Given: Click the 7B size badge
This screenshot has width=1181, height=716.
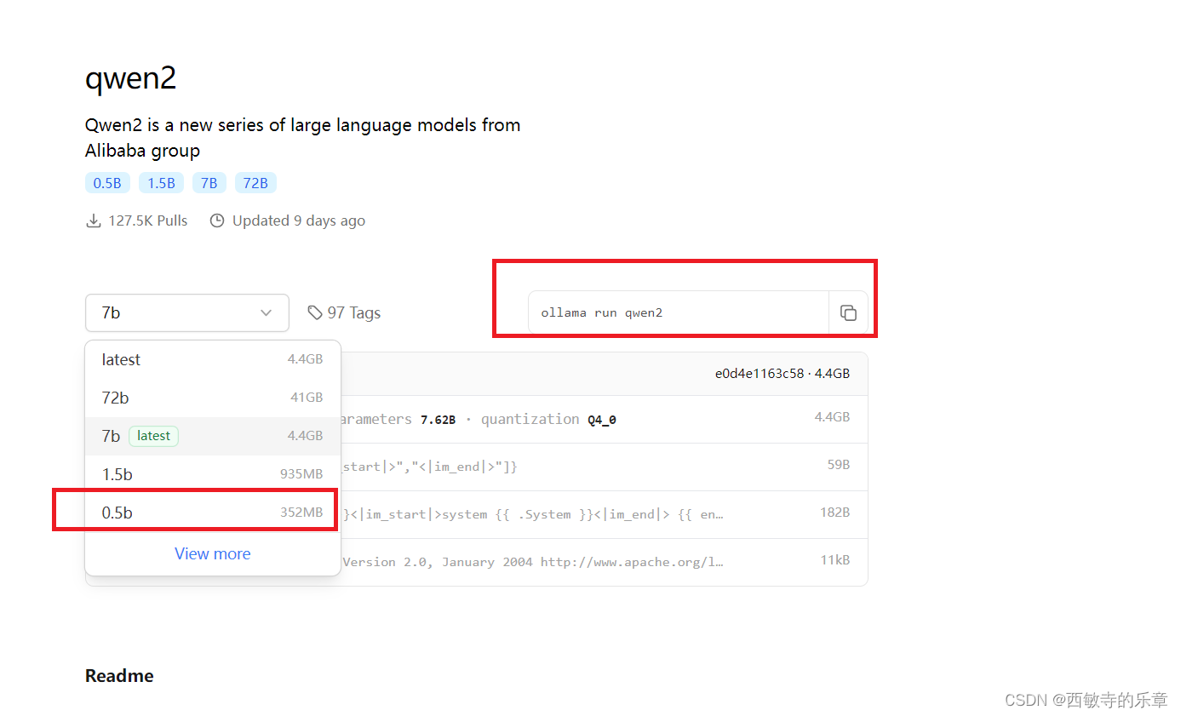Looking at the screenshot, I should coord(209,183).
